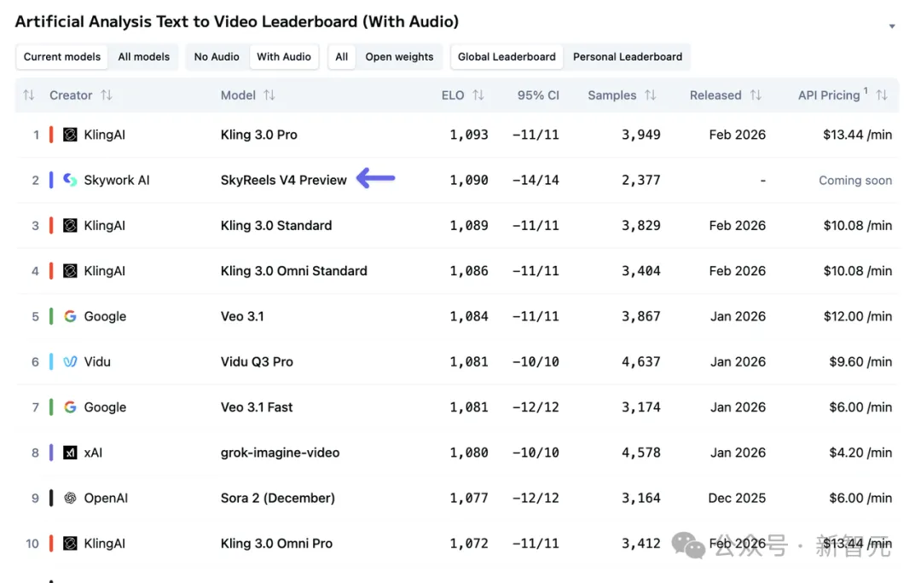This screenshot has height=583, width=921.
Task: Sort the Creator column
Action: (x=107, y=95)
